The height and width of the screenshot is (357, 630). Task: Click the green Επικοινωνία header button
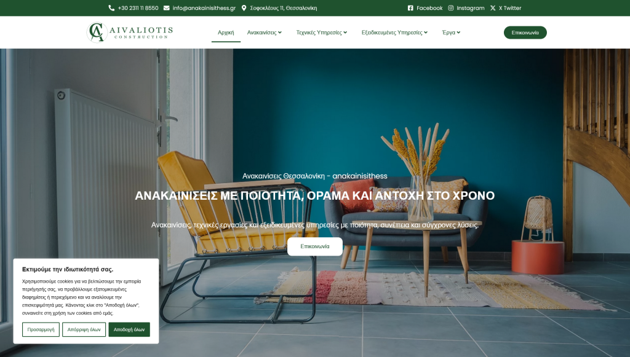click(525, 33)
